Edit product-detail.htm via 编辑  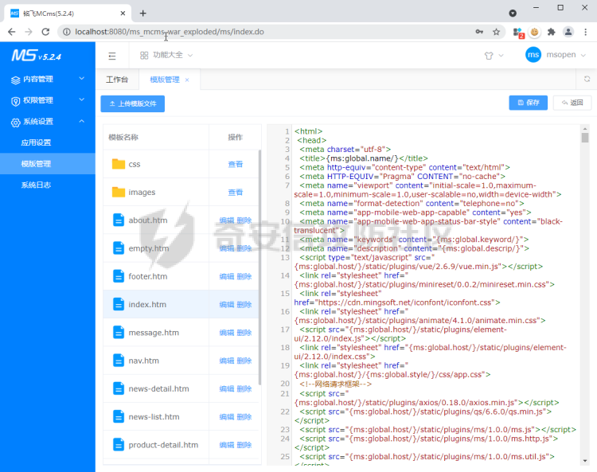[227, 446]
